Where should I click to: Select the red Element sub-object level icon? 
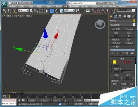click(x=129, y=62)
